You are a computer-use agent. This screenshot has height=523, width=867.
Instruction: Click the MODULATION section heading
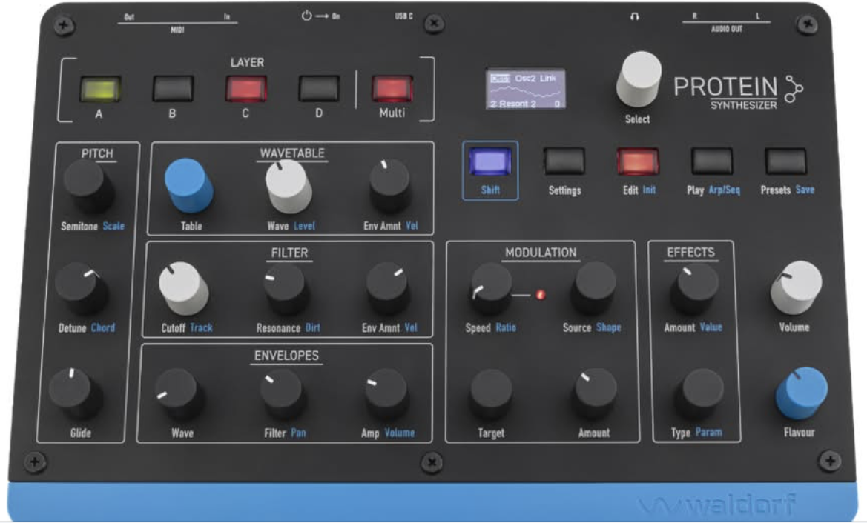click(x=541, y=253)
